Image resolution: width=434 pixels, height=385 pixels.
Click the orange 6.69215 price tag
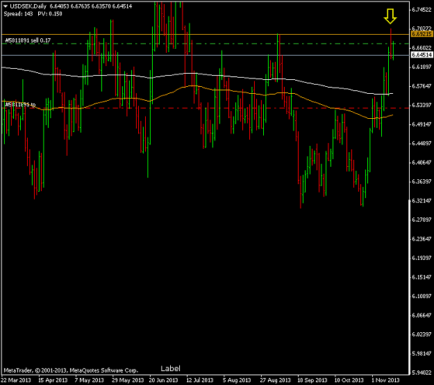(422, 34)
